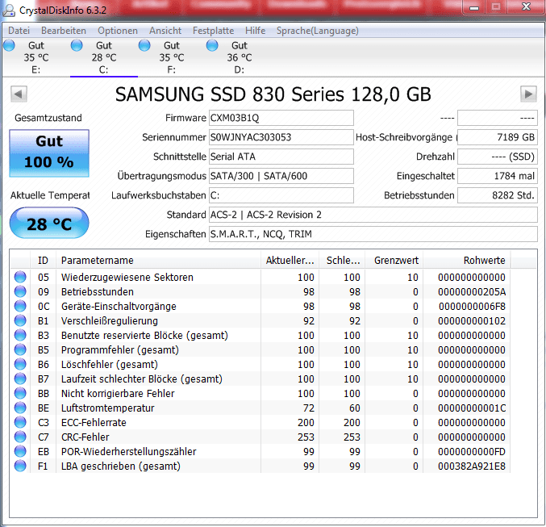The image size is (546, 527).
Task: Click the Gut 100 % health status button
Action: coord(49,153)
